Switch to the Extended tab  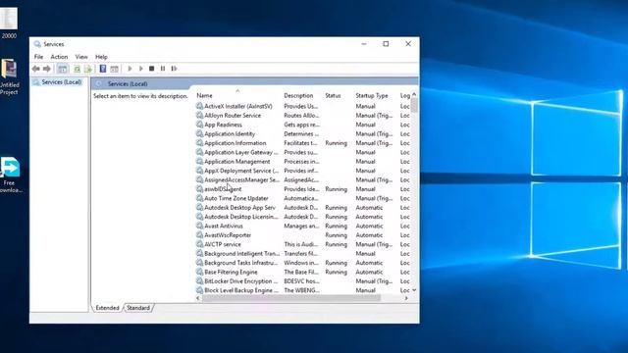coord(107,308)
